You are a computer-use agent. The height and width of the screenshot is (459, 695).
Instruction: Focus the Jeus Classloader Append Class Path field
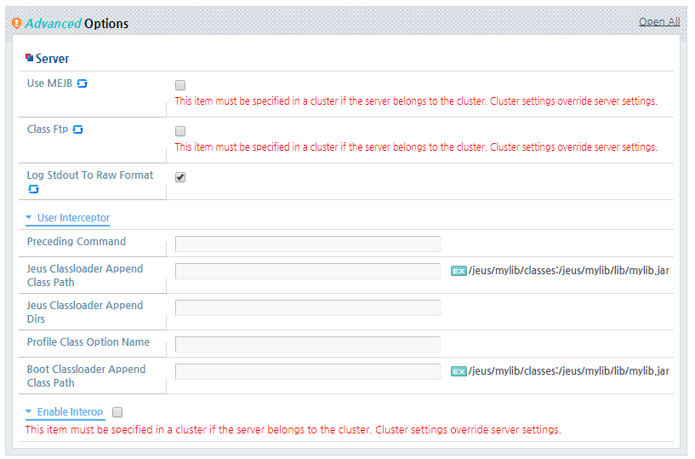tap(308, 271)
